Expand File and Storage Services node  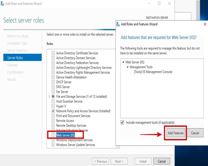[x=49, y=97]
